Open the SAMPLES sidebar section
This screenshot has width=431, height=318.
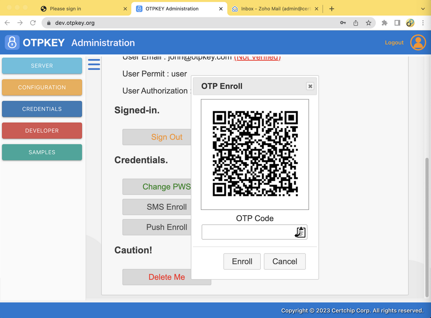(x=42, y=152)
